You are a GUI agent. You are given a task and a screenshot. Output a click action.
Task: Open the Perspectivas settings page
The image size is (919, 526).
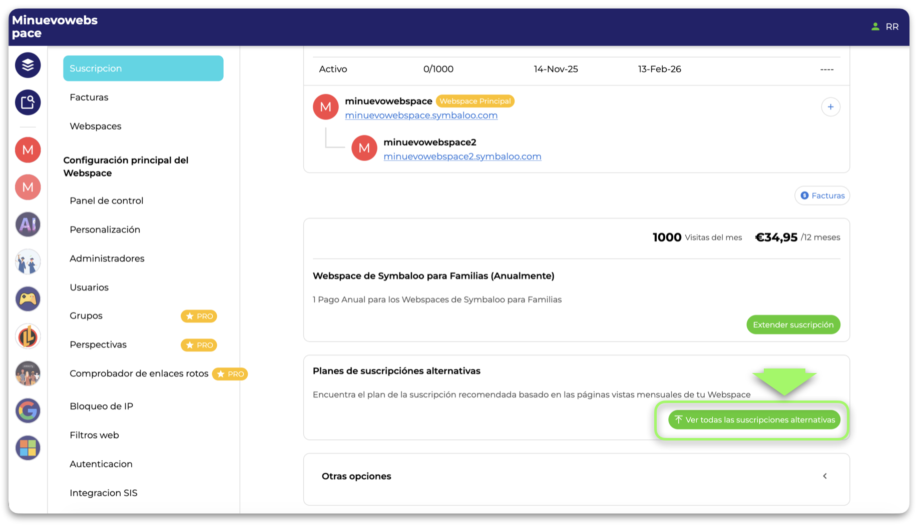coord(98,345)
